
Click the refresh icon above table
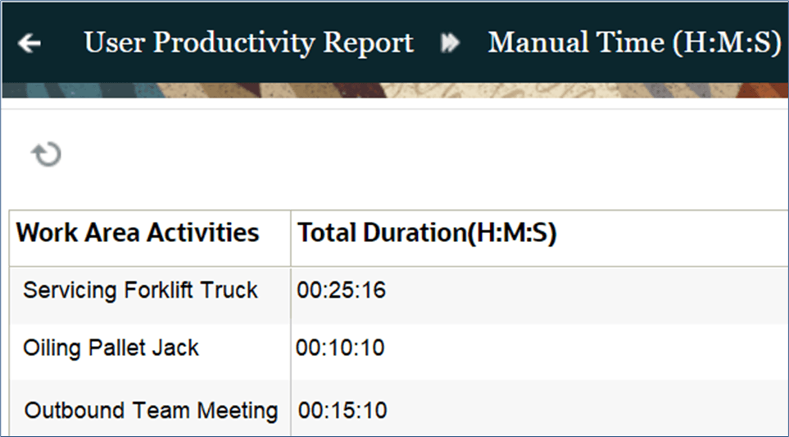(x=47, y=154)
